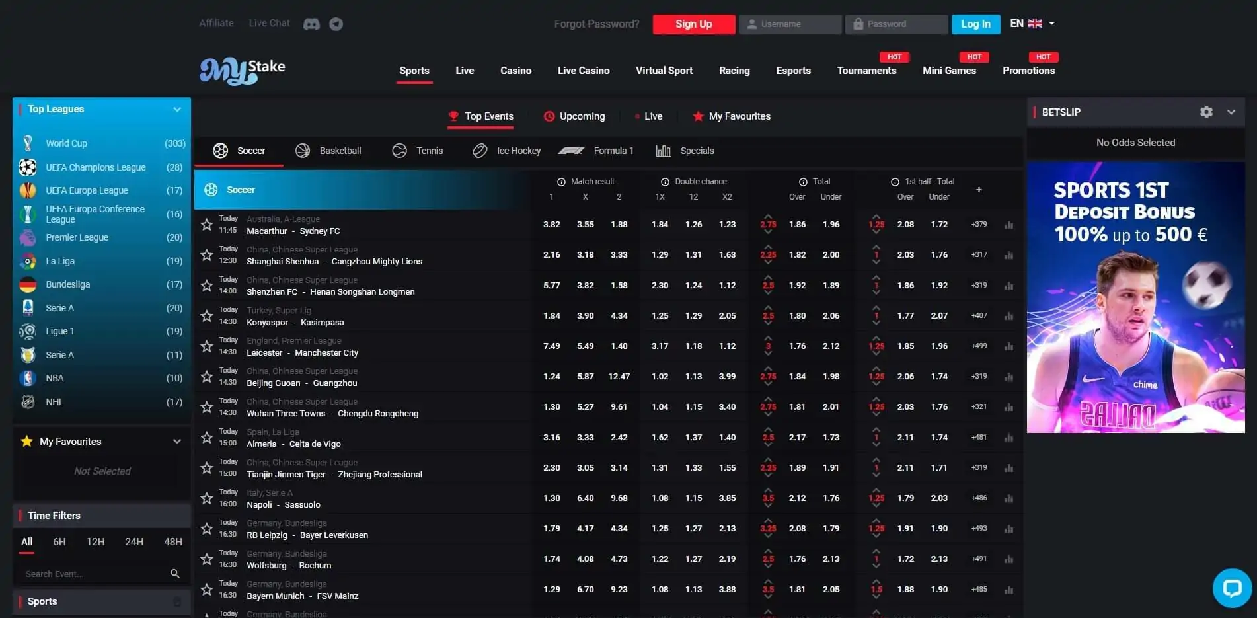Open betslip settings gear
The width and height of the screenshot is (1257, 618).
tap(1206, 112)
